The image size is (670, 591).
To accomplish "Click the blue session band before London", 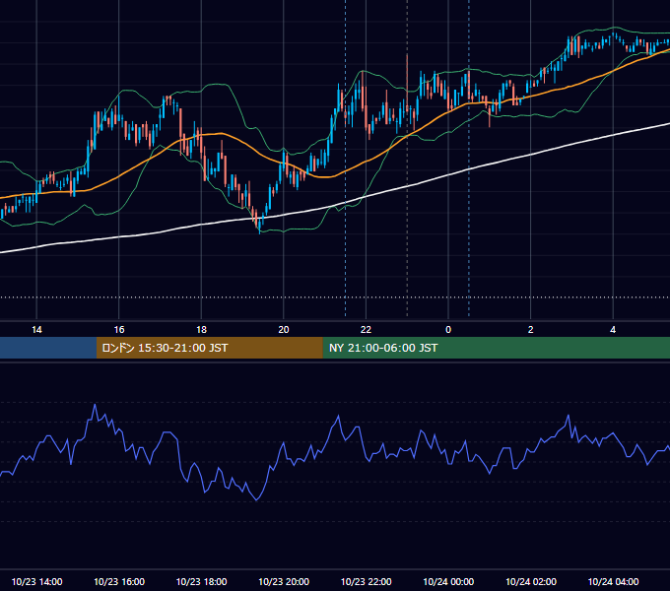I will pos(48,348).
